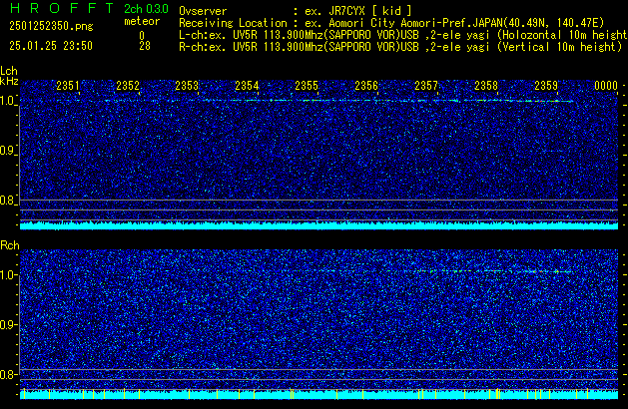
Task: Click the timestamp "25.01.25 23:50"
Action: pyautogui.click(x=51, y=46)
